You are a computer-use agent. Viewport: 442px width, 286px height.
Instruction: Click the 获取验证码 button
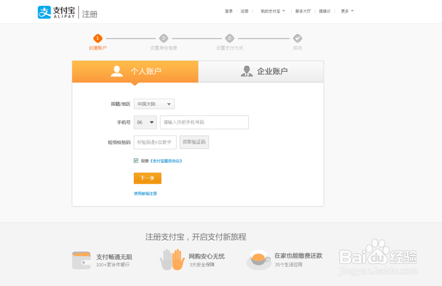tap(194, 142)
